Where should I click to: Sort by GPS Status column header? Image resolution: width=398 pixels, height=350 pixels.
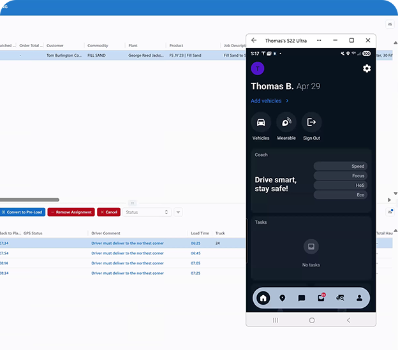[33, 233]
